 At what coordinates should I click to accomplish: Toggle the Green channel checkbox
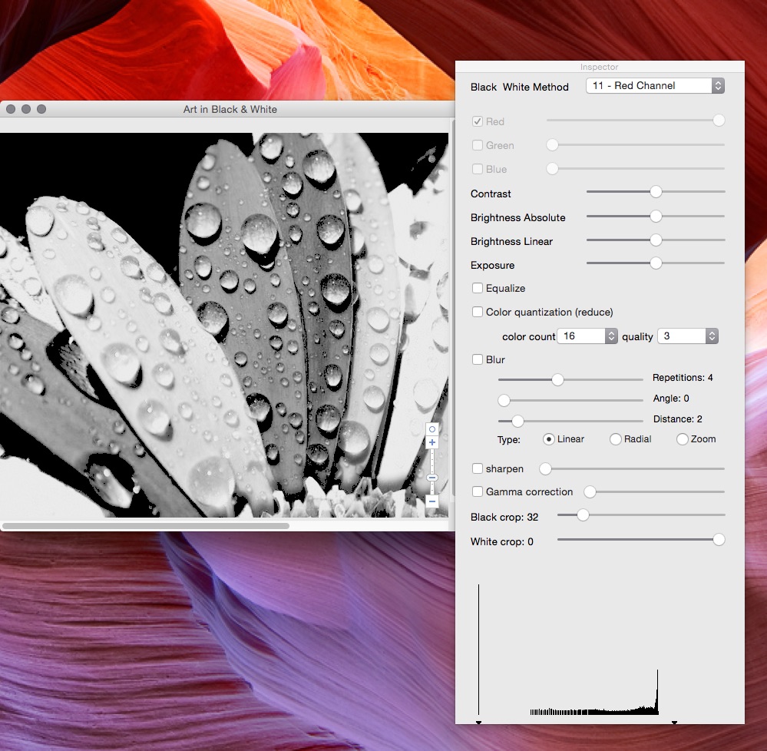tap(477, 145)
